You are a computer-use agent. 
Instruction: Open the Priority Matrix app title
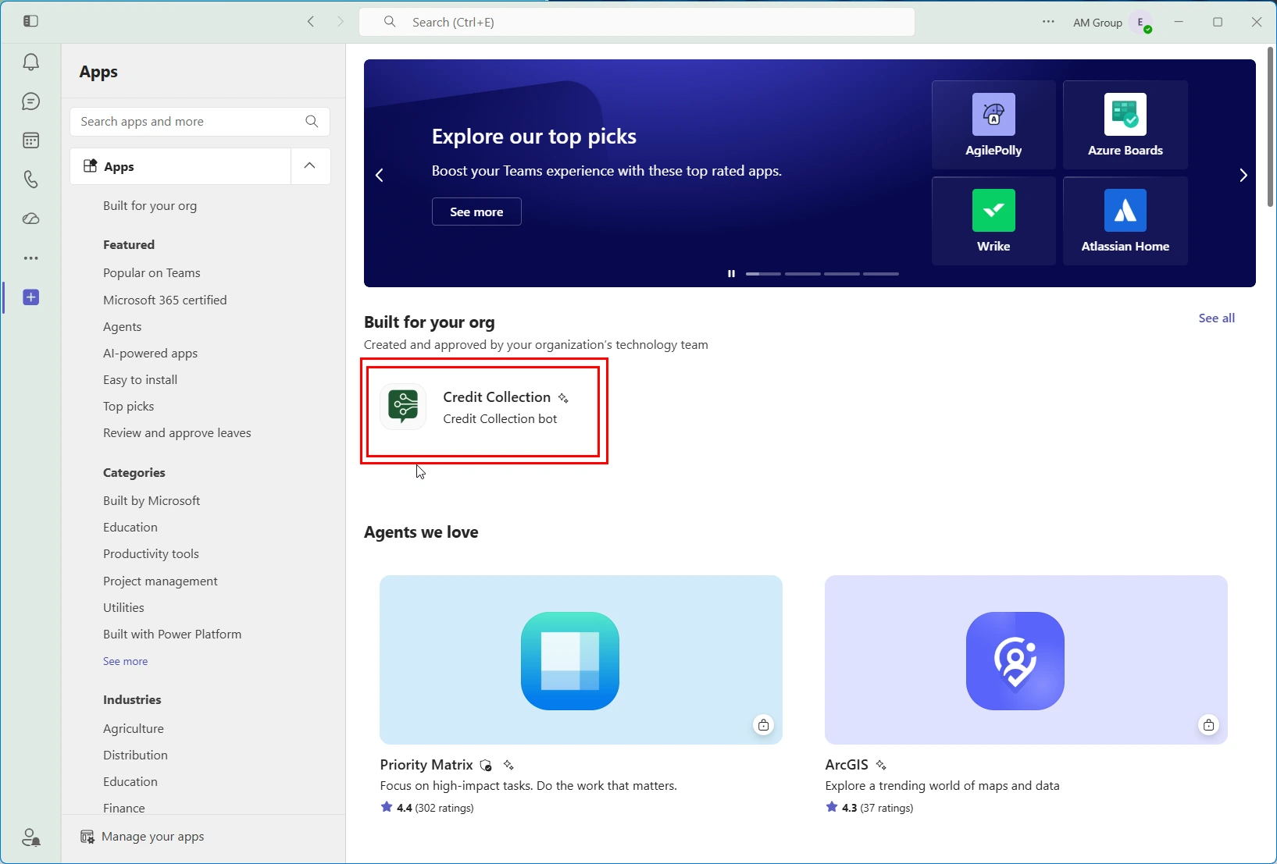[426, 765]
